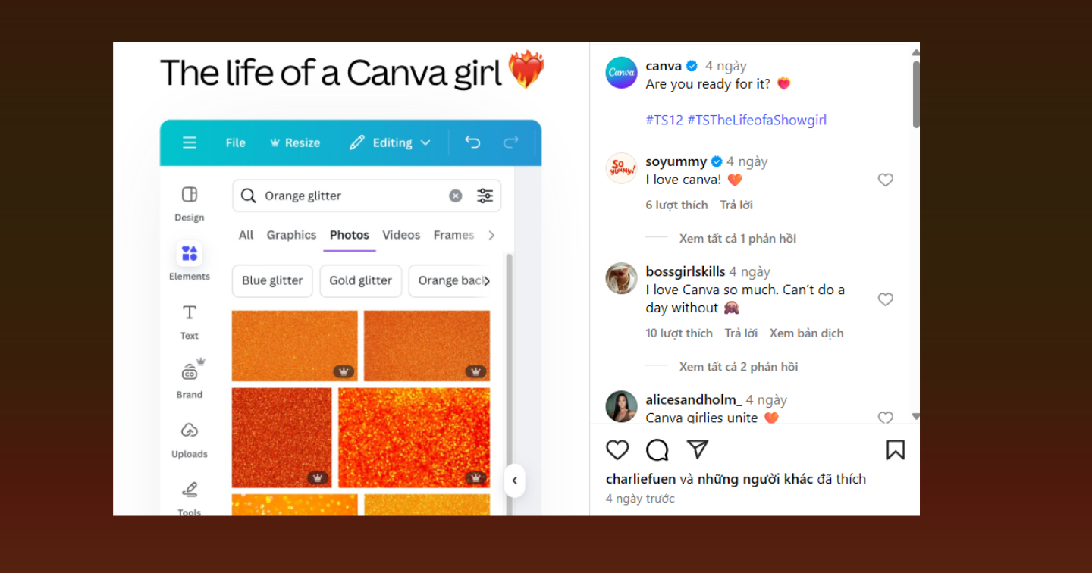Click the hamburger menu icon in Canva
This screenshot has width=1092, height=573.
pyautogui.click(x=190, y=142)
